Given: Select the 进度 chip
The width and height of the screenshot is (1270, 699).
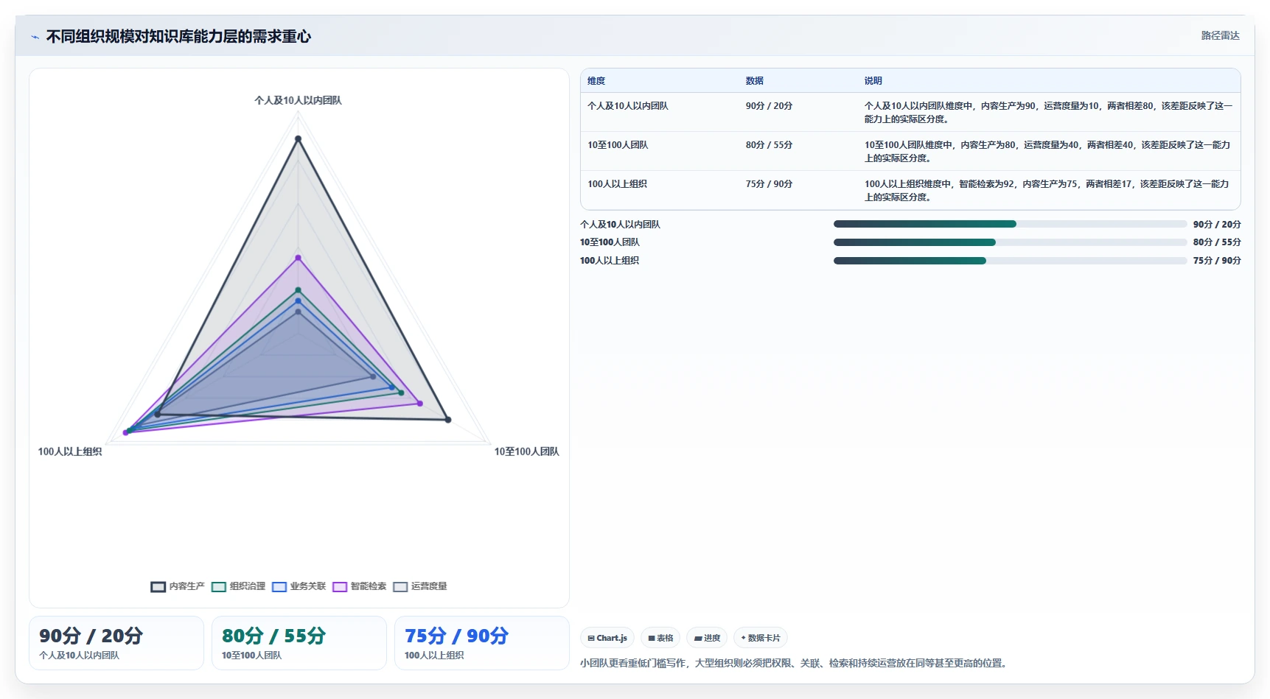Looking at the screenshot, I should (x=707, y=638).
